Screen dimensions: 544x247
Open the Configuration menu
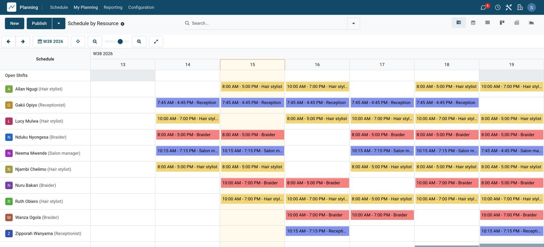click(141, 7)
